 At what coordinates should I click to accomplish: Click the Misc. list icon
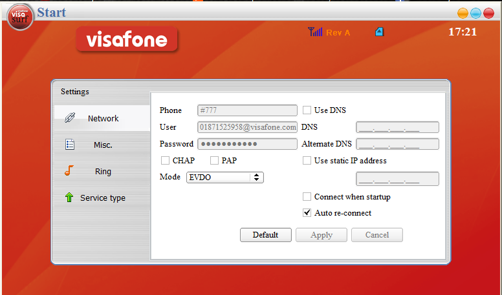[69, 145]
